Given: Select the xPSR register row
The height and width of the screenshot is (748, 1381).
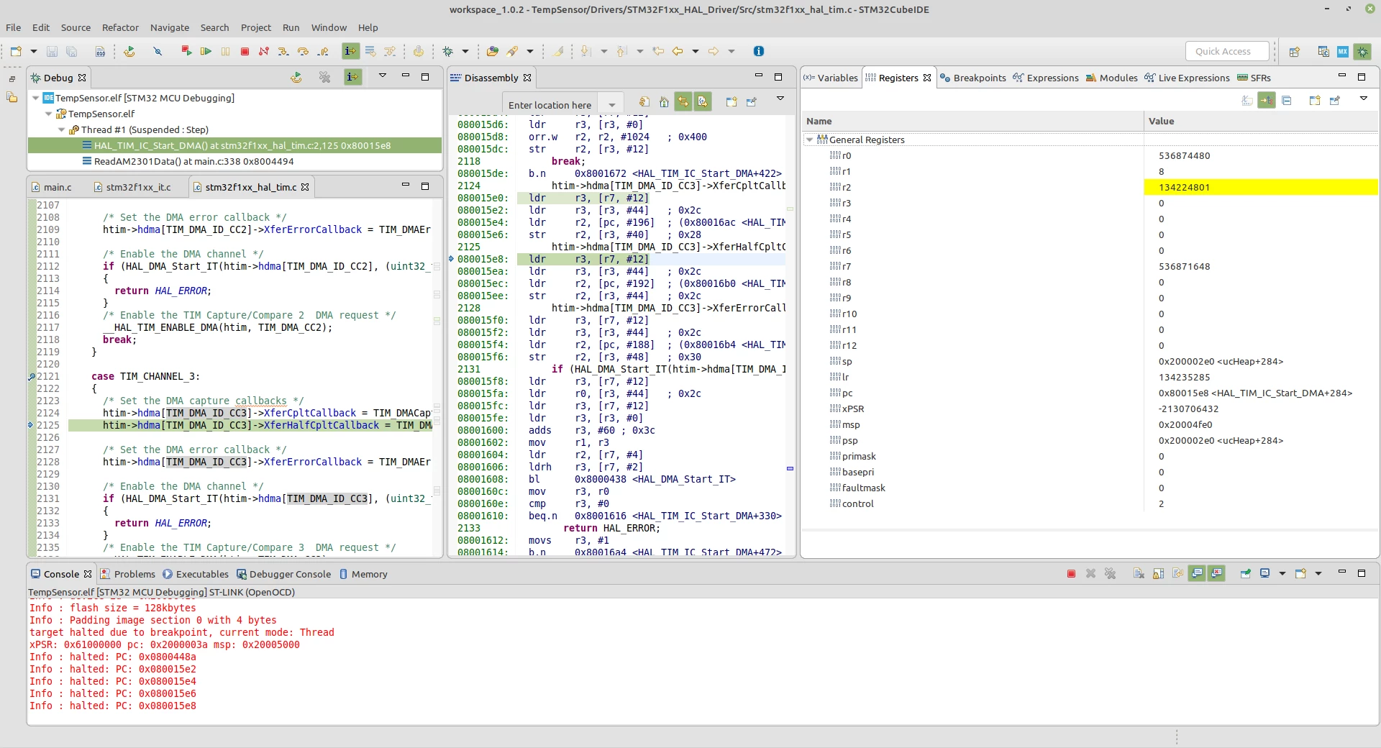Looking at the screenshot, I should click(1090, 409).
